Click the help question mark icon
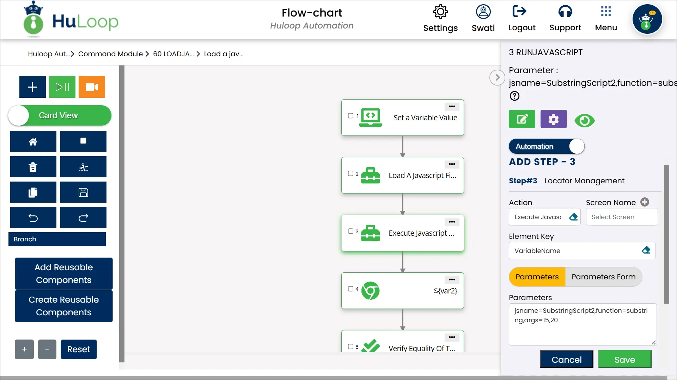This screenshot has height=380, width=677. (514, 96)
